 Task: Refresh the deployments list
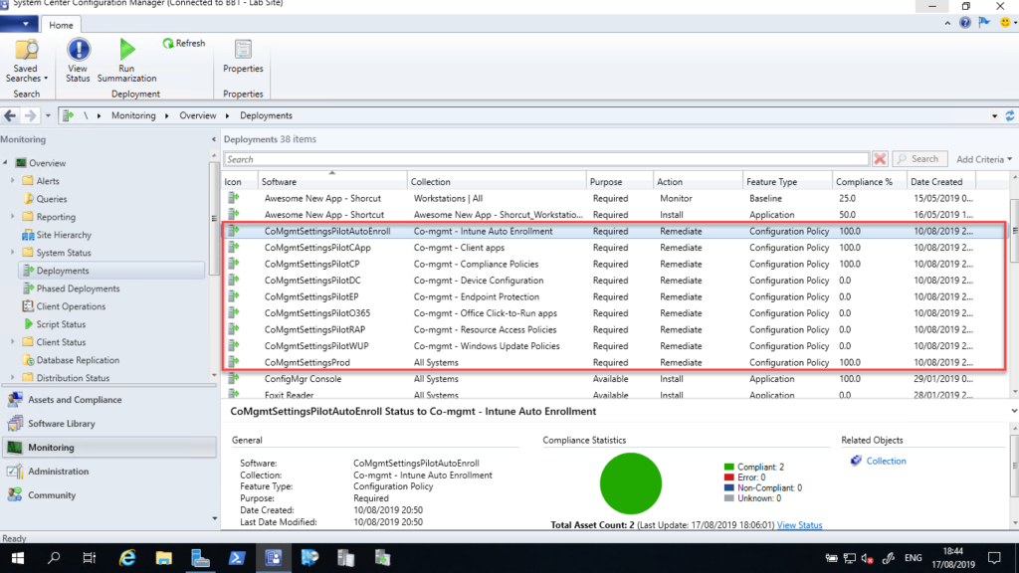[184, 43]
